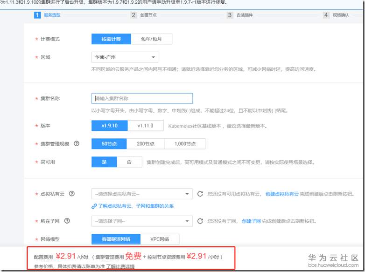Select VPC网络 network model
Image resolution: width=365 pixels, height=272 pixels.
tap(160, 239)
